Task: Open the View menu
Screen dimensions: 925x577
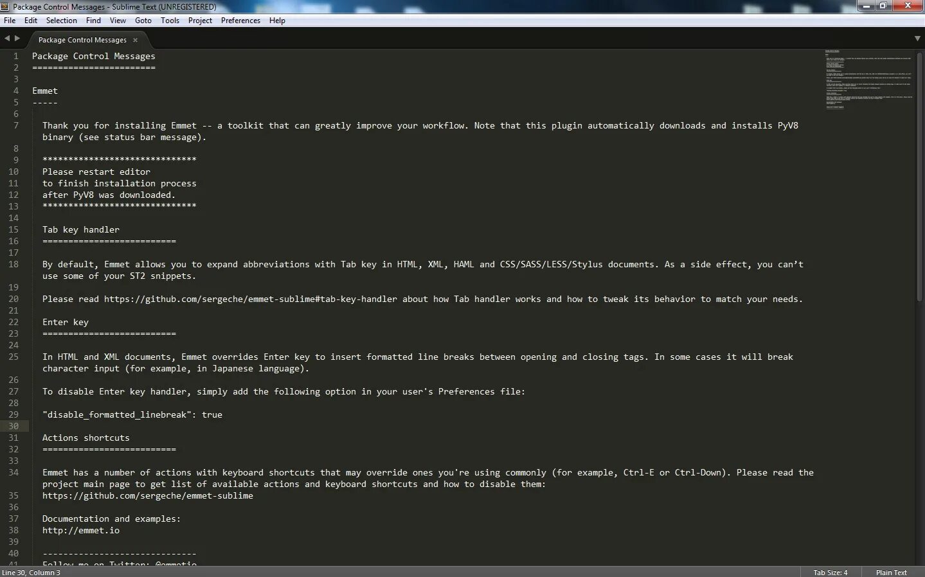Action: 118,21
